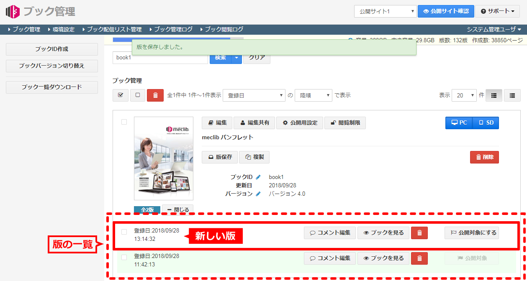Click the 閲覧制限 button

(x=345, y=123)
